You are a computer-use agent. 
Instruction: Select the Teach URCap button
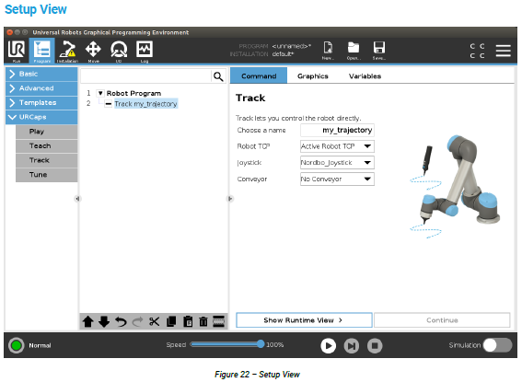(47, 145)
